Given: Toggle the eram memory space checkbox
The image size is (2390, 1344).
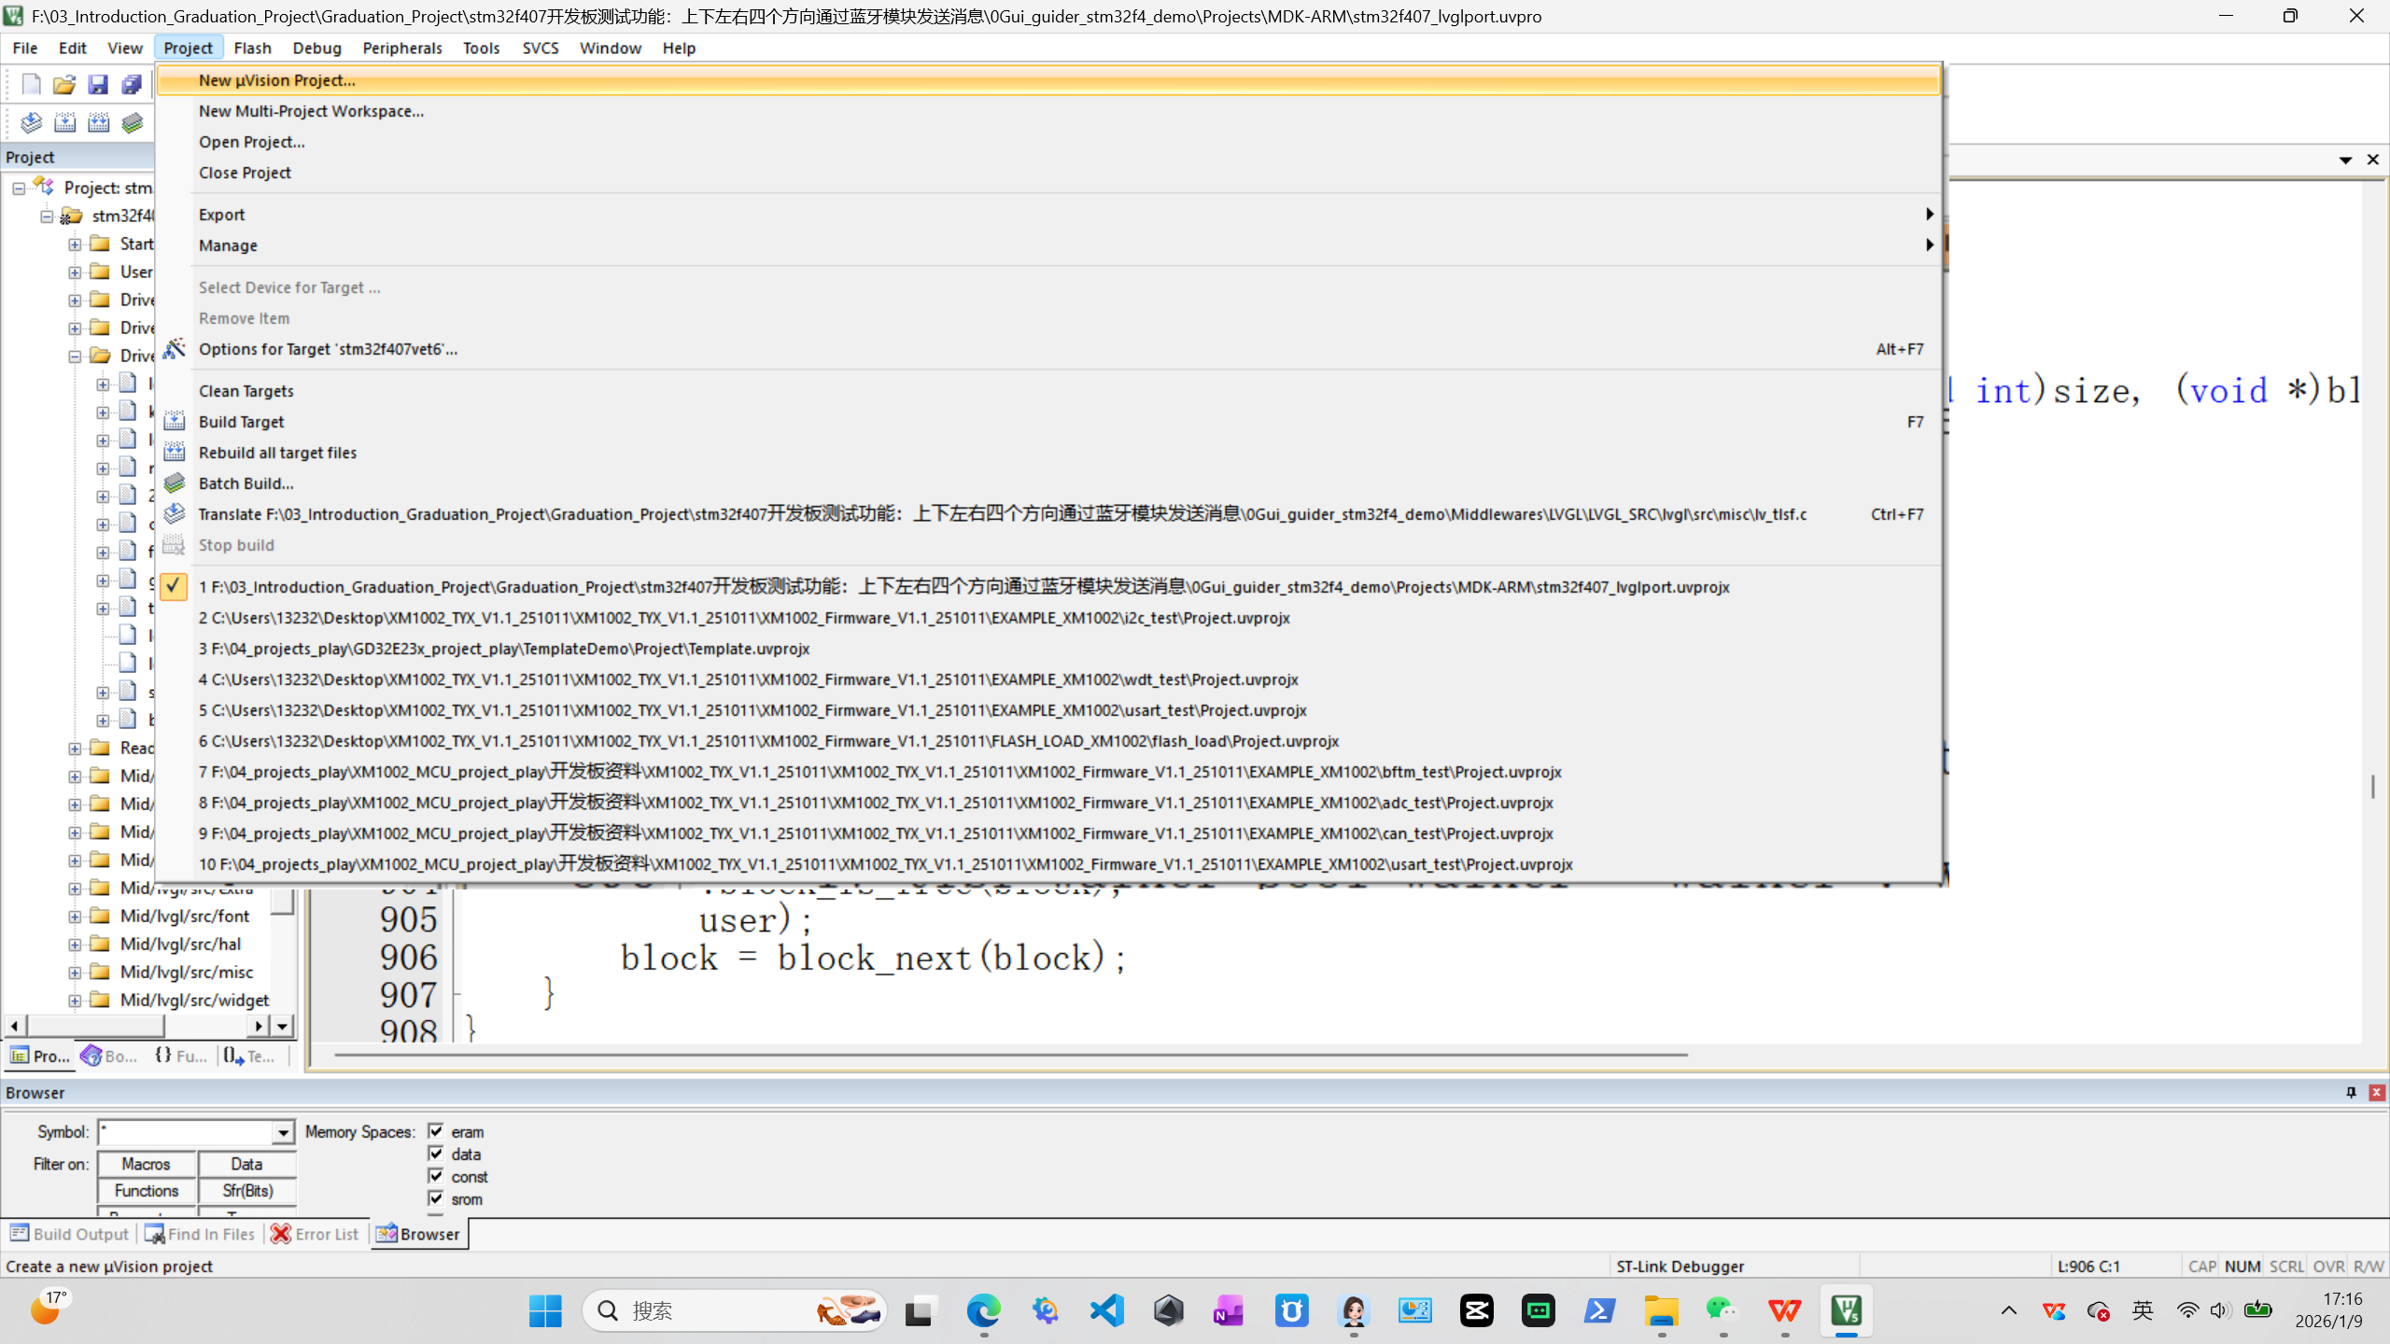Looking at the screenshot, I should coord(436,1131).
